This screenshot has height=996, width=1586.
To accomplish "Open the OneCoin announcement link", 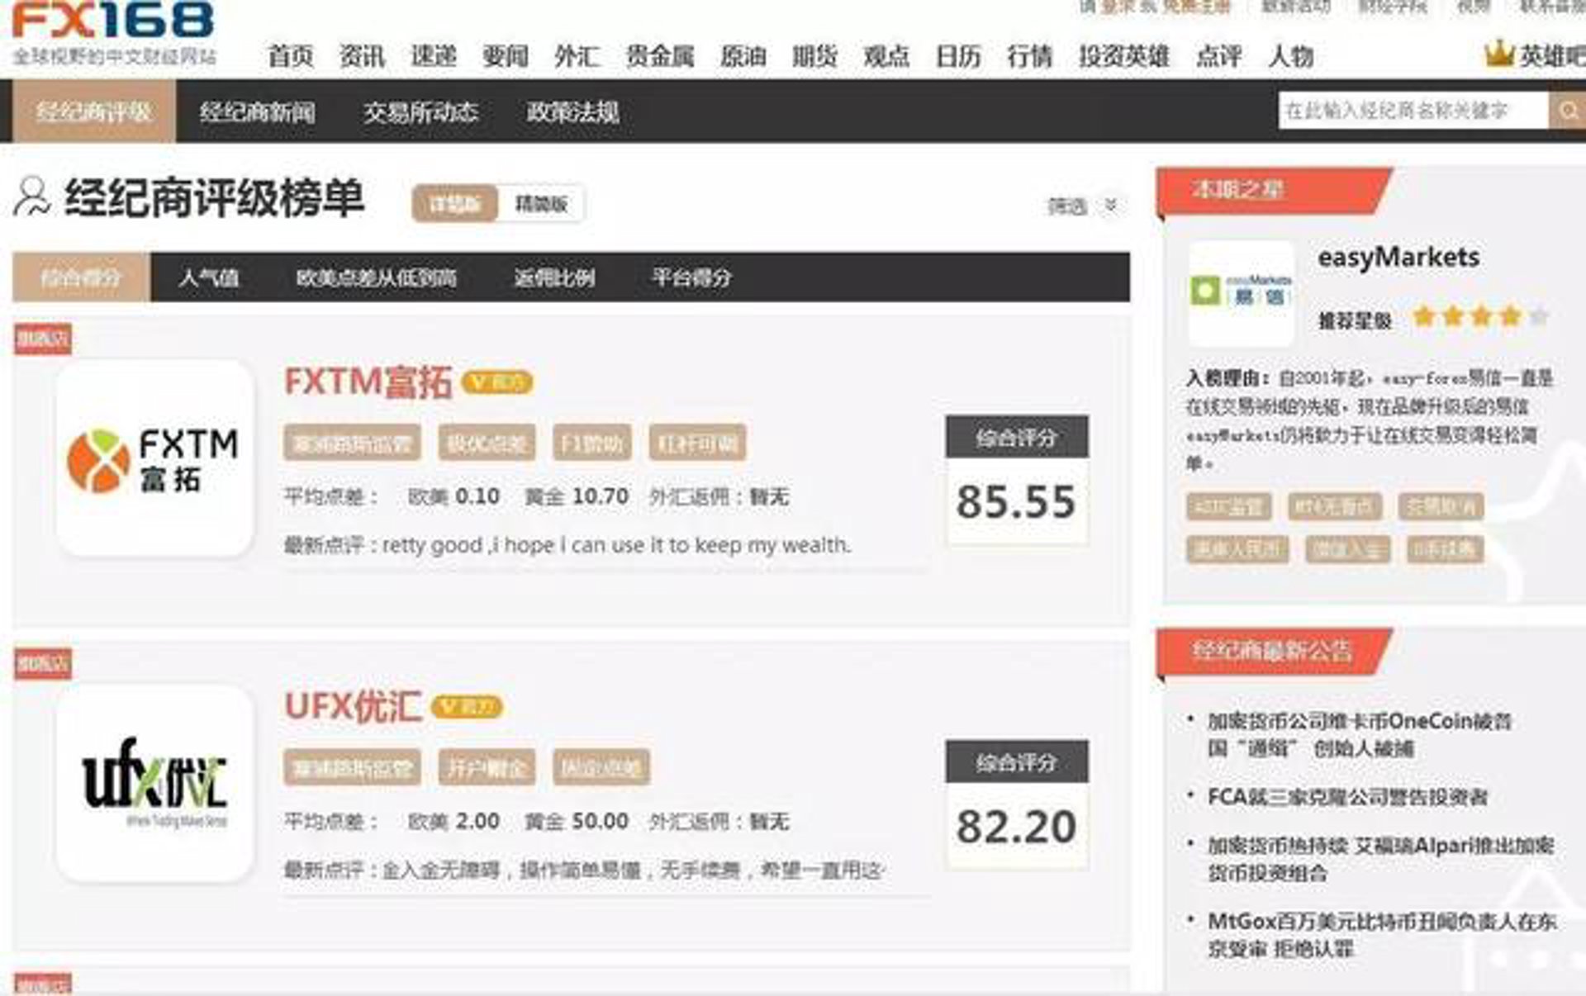I will click(x=1360, y=734).
